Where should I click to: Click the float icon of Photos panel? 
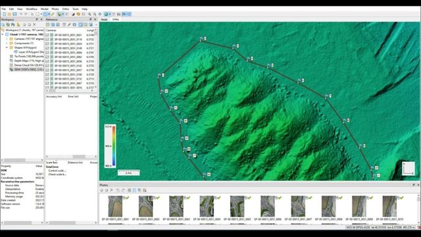tap(414, 185)
